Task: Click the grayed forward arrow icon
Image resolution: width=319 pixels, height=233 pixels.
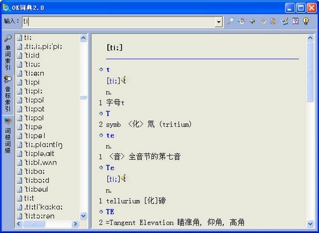Action: click(x=263, y=21)
